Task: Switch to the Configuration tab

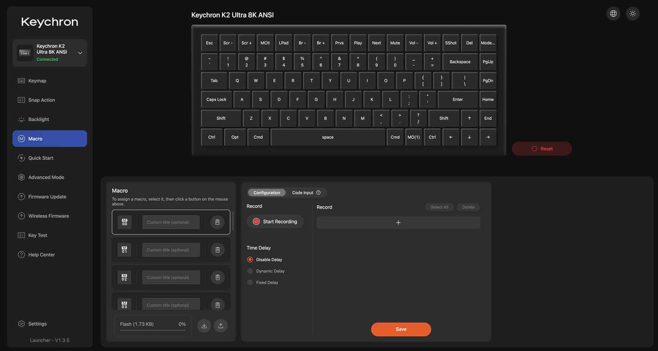Action: coord(267,193)
